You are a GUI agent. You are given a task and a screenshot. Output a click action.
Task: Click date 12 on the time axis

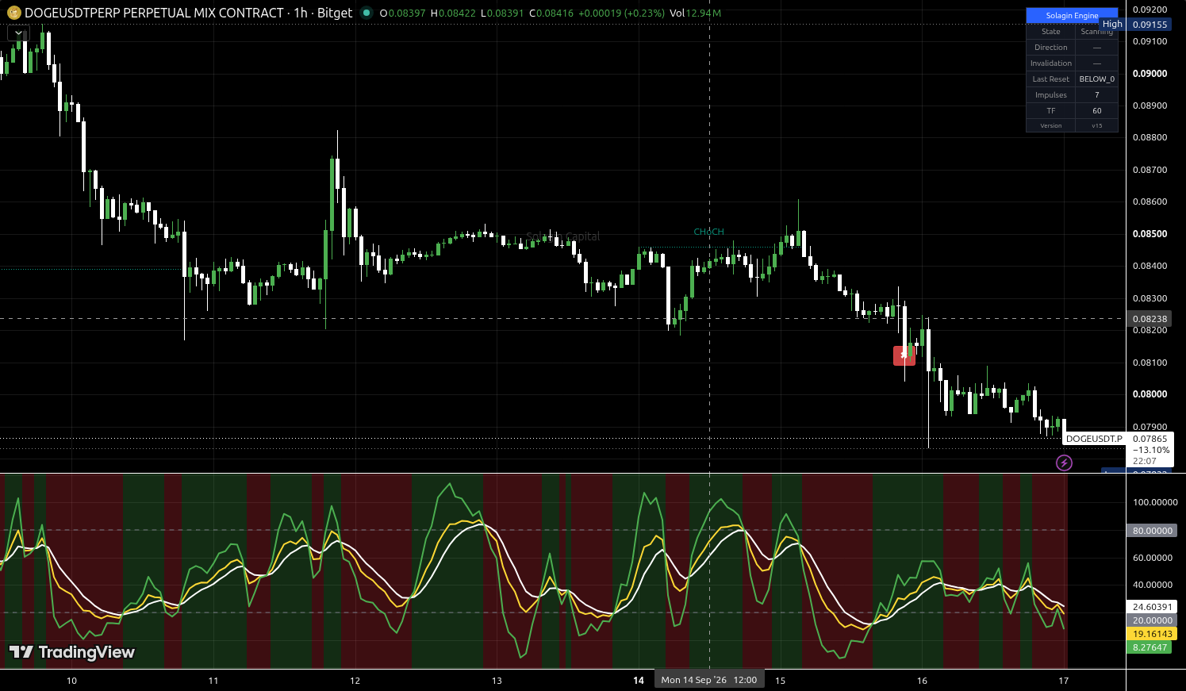pos(355,681)
